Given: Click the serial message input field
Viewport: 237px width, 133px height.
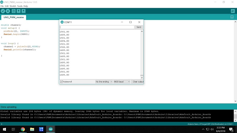Looking at the screenshot, I should pos(97,27).
